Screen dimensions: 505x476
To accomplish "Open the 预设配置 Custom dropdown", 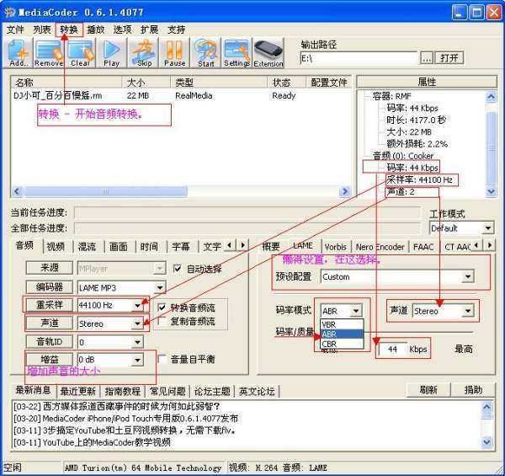I will tap(468, 276).
